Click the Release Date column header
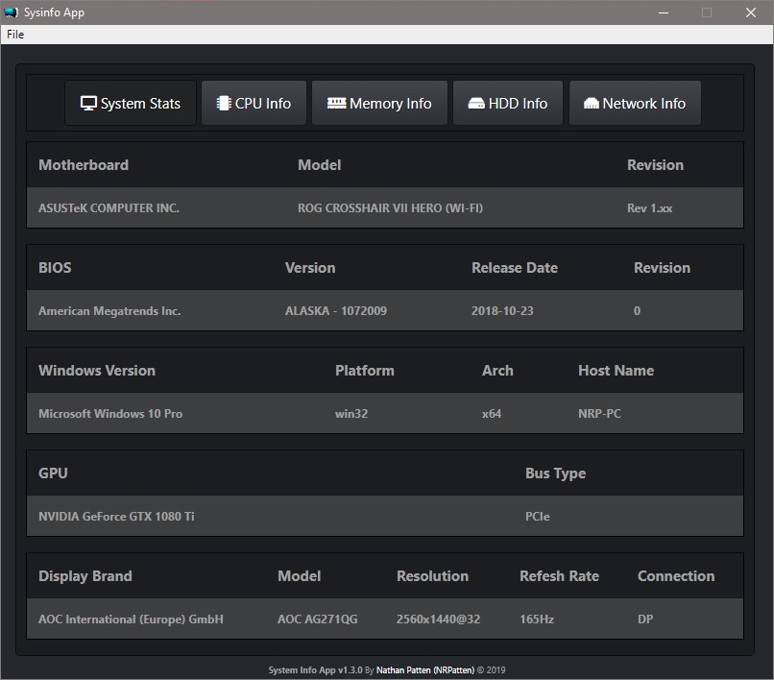 tap(515, 268)
